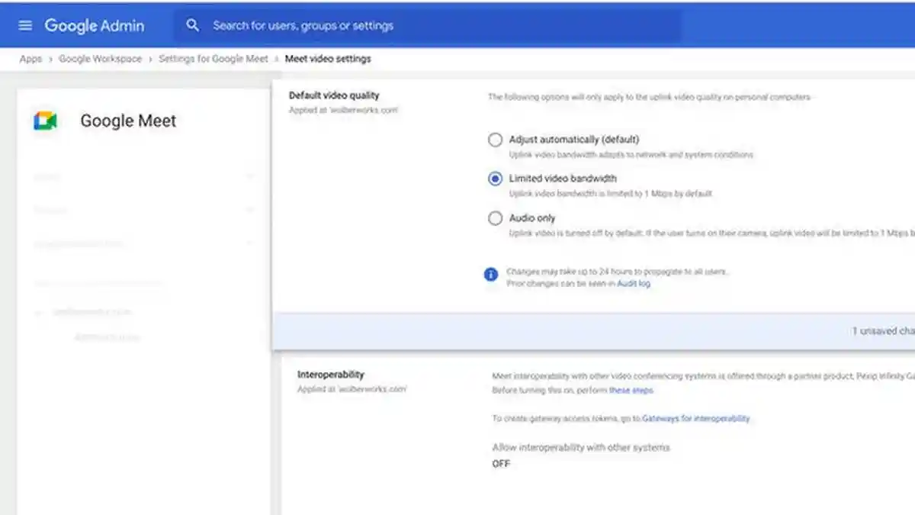Click the Google Admin logo
Screen dimensions: 915x515
tap(94, 25)
